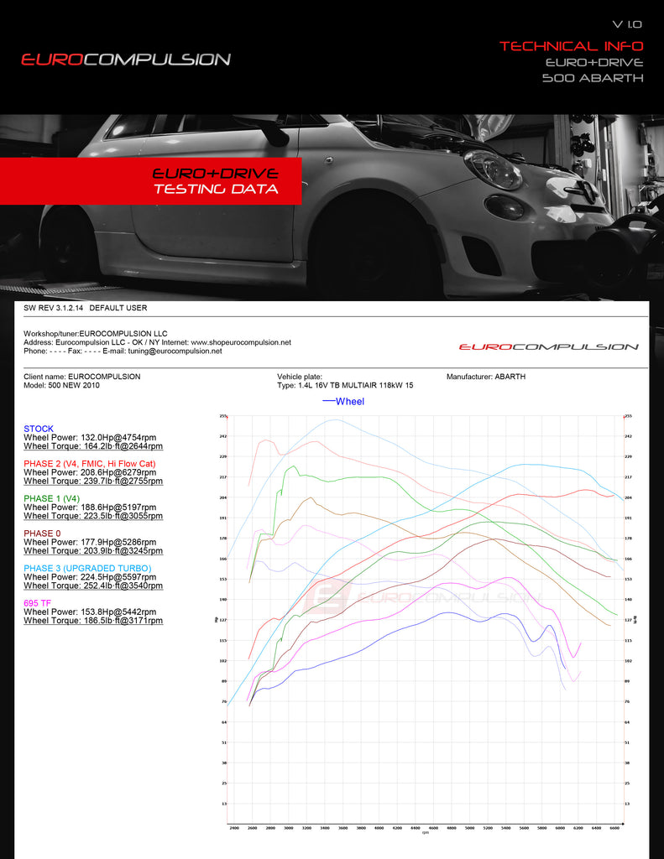Viewport: 664px width, 859px height.
Task: Click the Eurocompulsion logo in the header
Action: (126, 60)
